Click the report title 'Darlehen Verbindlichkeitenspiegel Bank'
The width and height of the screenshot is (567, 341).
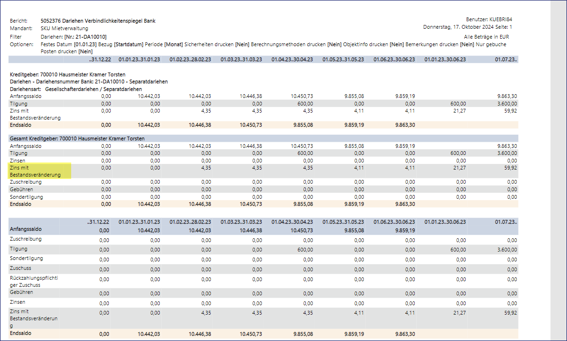[x=109, y=21]
